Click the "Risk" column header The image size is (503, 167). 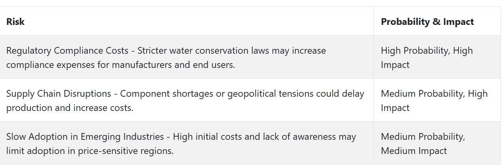pyautogui.click(x=15, y=22)
